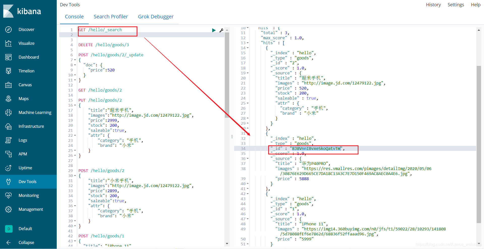Click the pane divider handle dots
The height and width of the screenshot is (249, 484).
tap(232, 137)
